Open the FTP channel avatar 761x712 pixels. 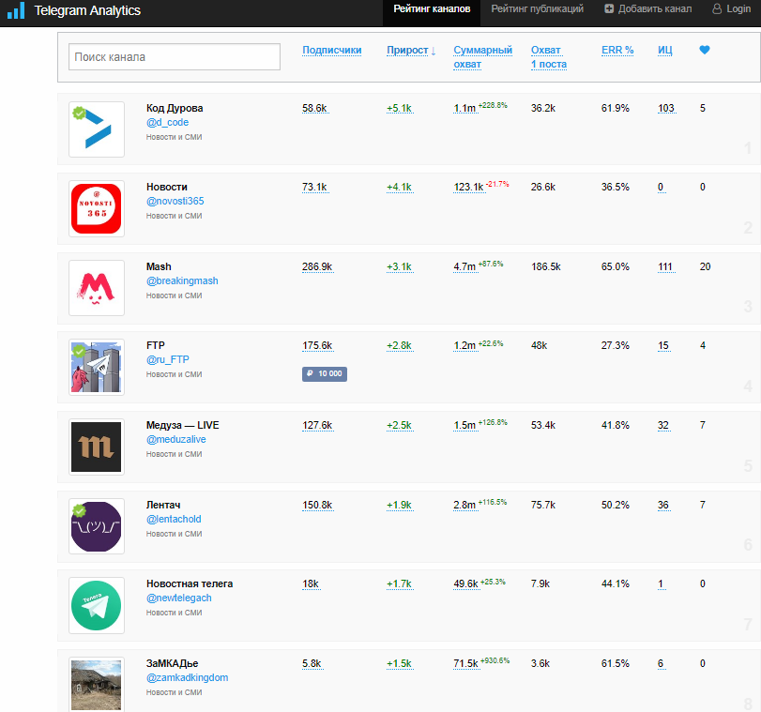[96, 367]
